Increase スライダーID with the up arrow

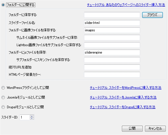click(32, 116)
